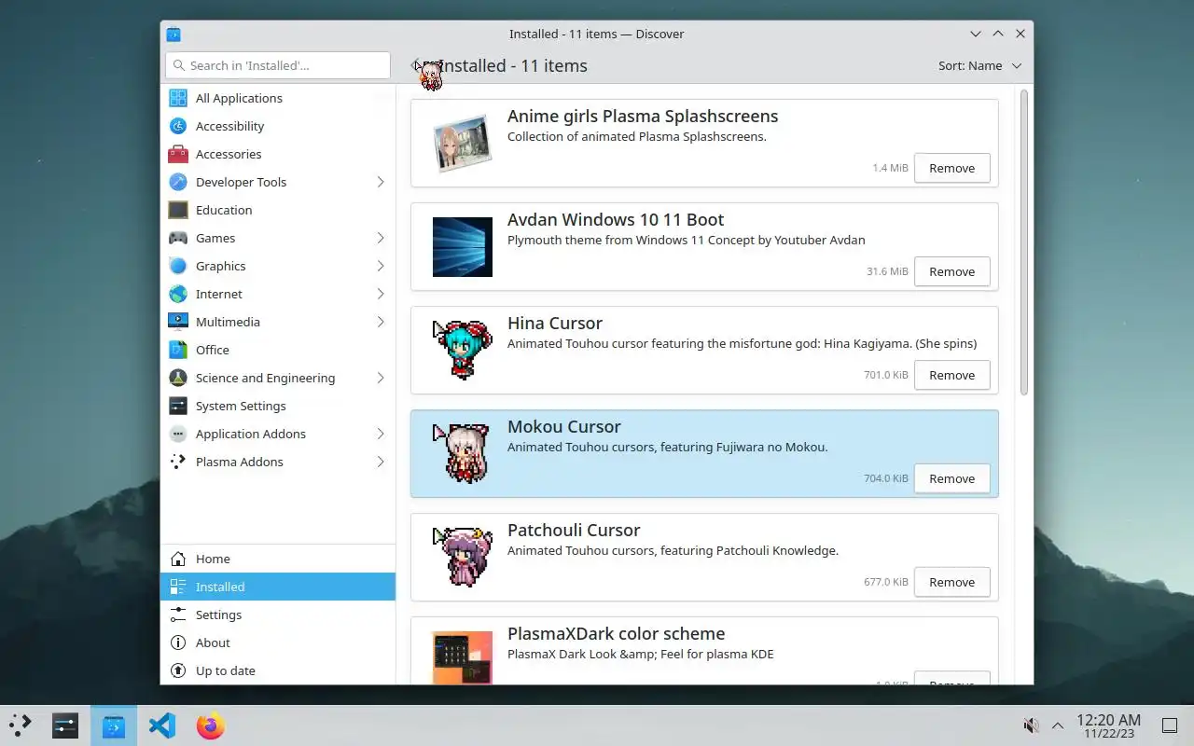Screen dimensions: 1194x746
Task: Click the Games controller icon
Action: click(178, 238)
